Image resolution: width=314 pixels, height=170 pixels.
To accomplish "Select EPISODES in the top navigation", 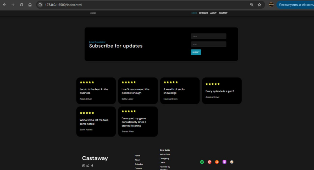I will pyautogui.click(x=203, y=13).
